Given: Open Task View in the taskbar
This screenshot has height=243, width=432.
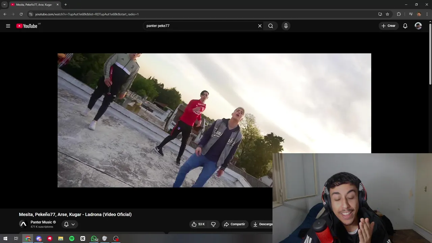Looking at the screenshot, I should pyautogui.click(x=16, y=239).
